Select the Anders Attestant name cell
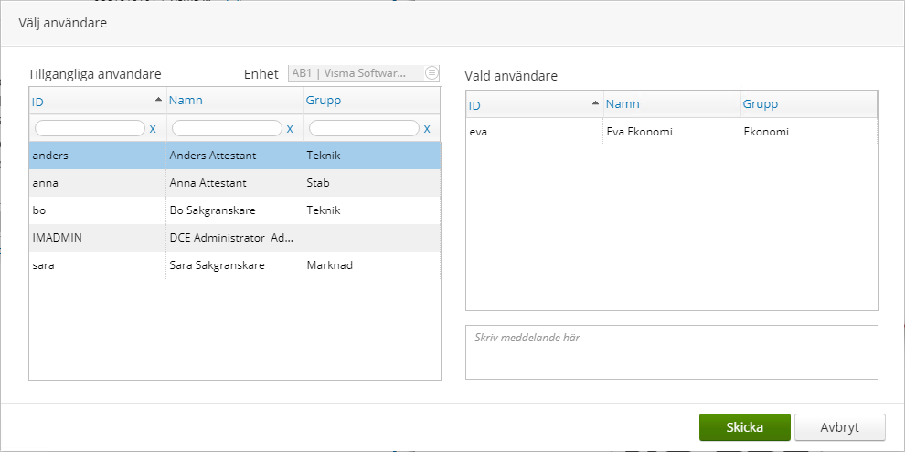The width and height of the screenshot is (905, 452). click(234, 156)
